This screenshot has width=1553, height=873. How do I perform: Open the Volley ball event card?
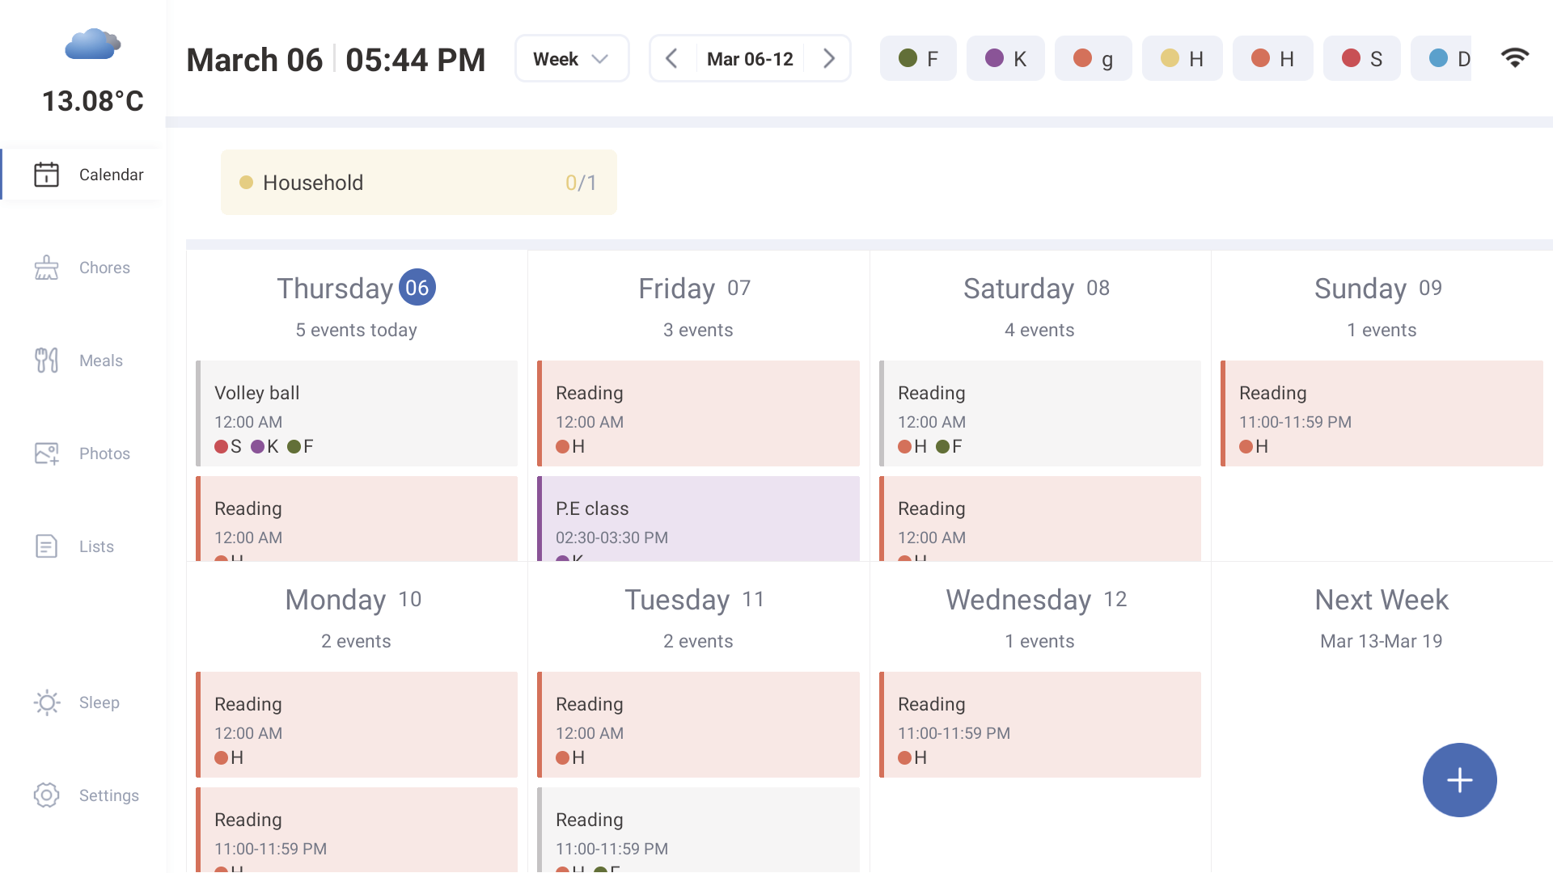point(356,413)
